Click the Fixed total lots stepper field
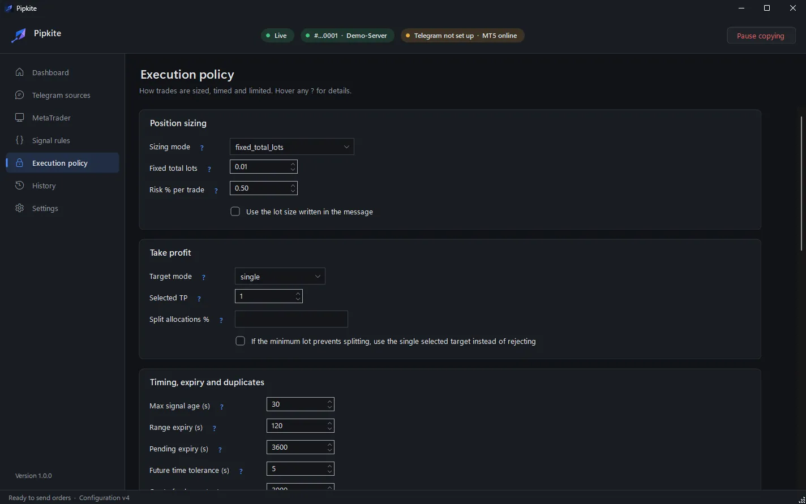The height and width of the screenshot is (504, 806). pyautogui.click(x=264, y=167)
